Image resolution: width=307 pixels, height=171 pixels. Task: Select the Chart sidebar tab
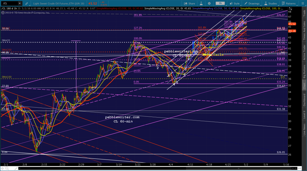point(304,86)
